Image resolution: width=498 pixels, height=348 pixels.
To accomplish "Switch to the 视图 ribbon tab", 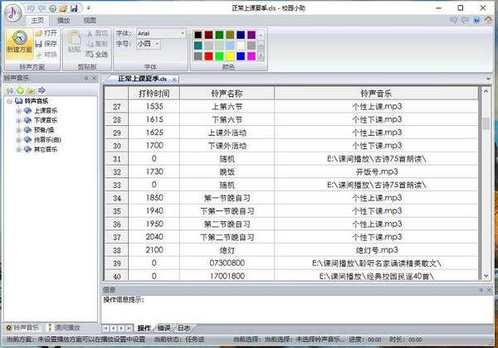I will click(x=90, y=18).
